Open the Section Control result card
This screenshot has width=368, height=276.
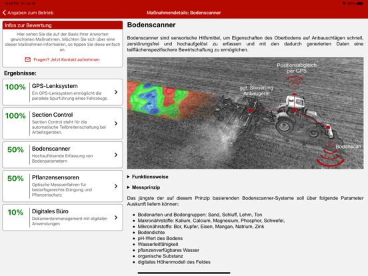(63, 123)
